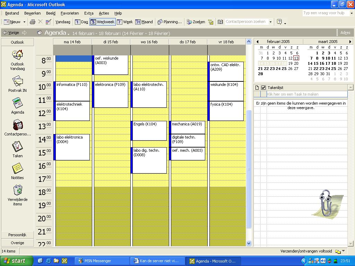Select the informatica (F110) appointment

pyautogui.click(x=71, y=91)
